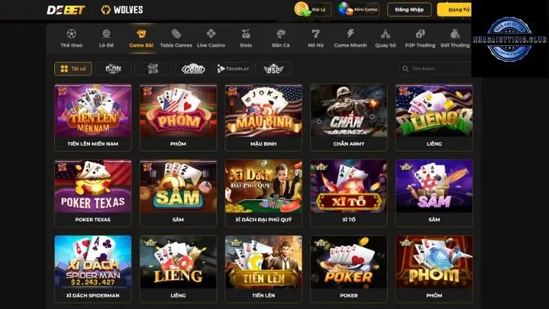This screenshot has width=549, height=309.
Task: Launch the Tiến Lên Miền Nam game
Action: [93, 117]
